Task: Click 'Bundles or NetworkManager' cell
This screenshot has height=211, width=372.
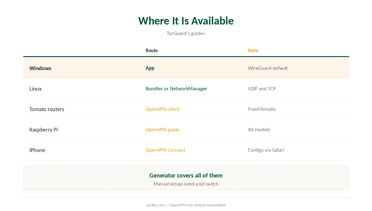Action: point(176,88)
